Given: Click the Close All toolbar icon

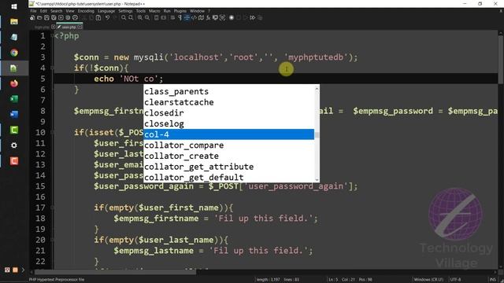Looking at the screenshot, I should (68, 17).
